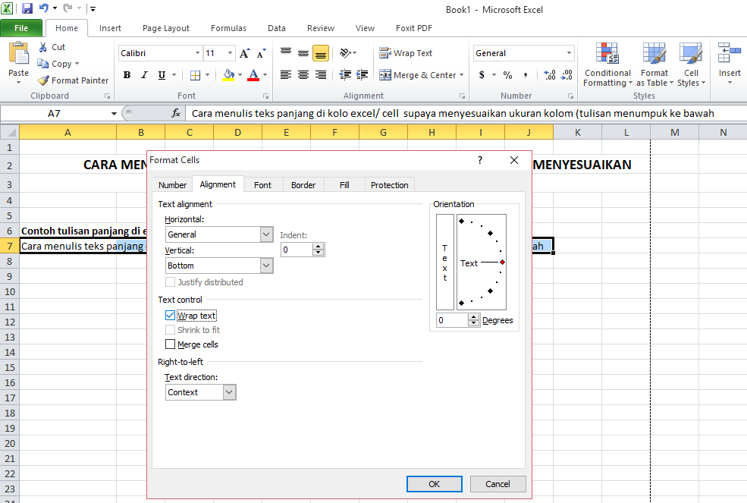The image size is (747, 503).
Task: Switch to the Font tab in dialog
Action: tap(262, 185)
